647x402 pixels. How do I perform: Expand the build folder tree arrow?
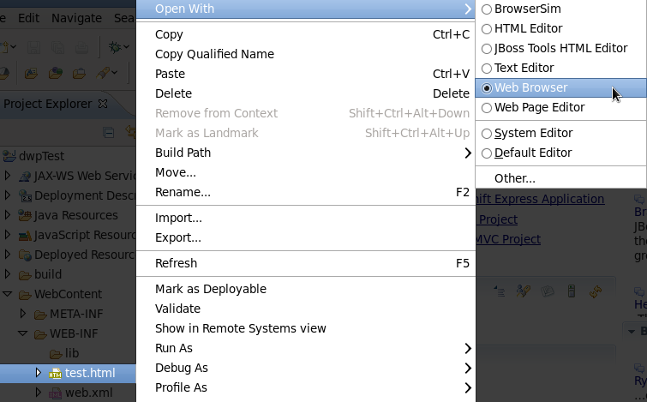pos(9,274)
